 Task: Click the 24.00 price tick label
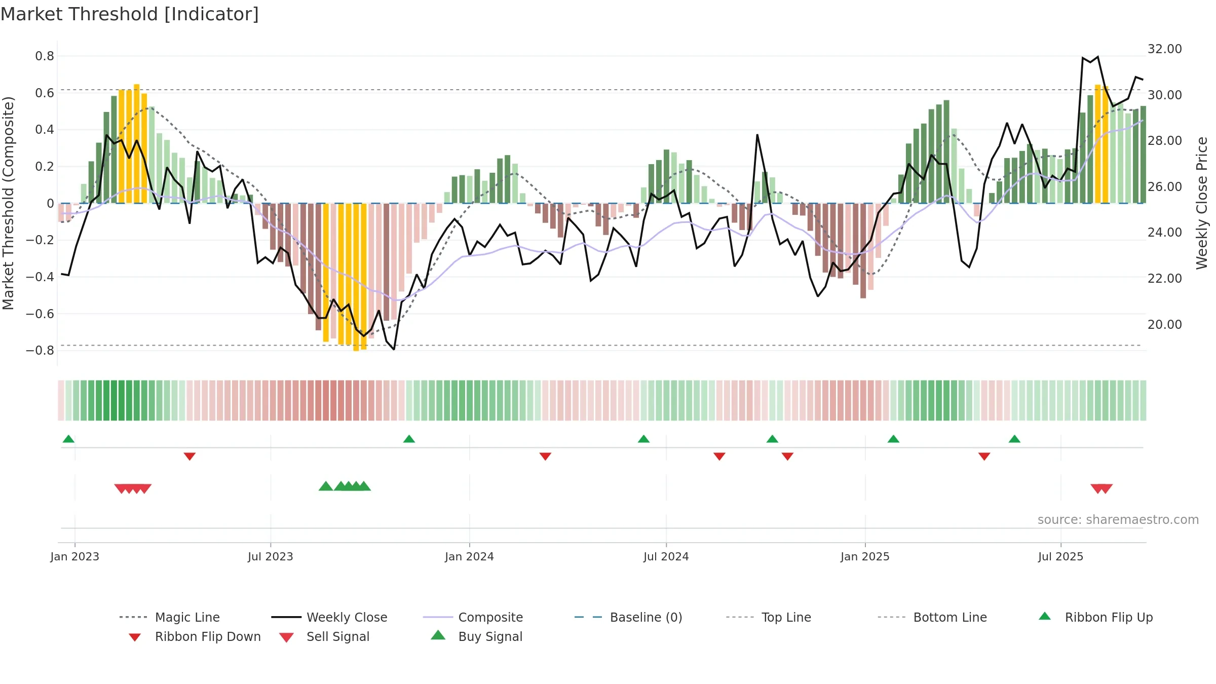(x=1165, y=232)
